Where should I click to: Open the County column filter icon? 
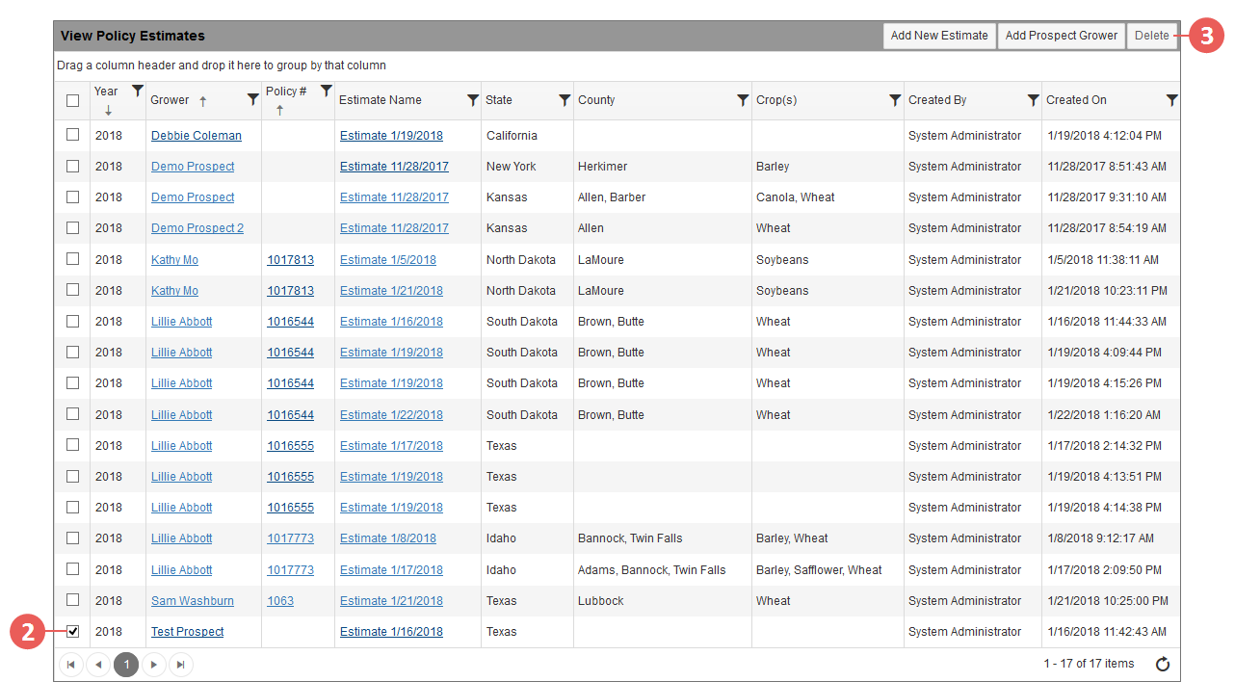[743, 99]
